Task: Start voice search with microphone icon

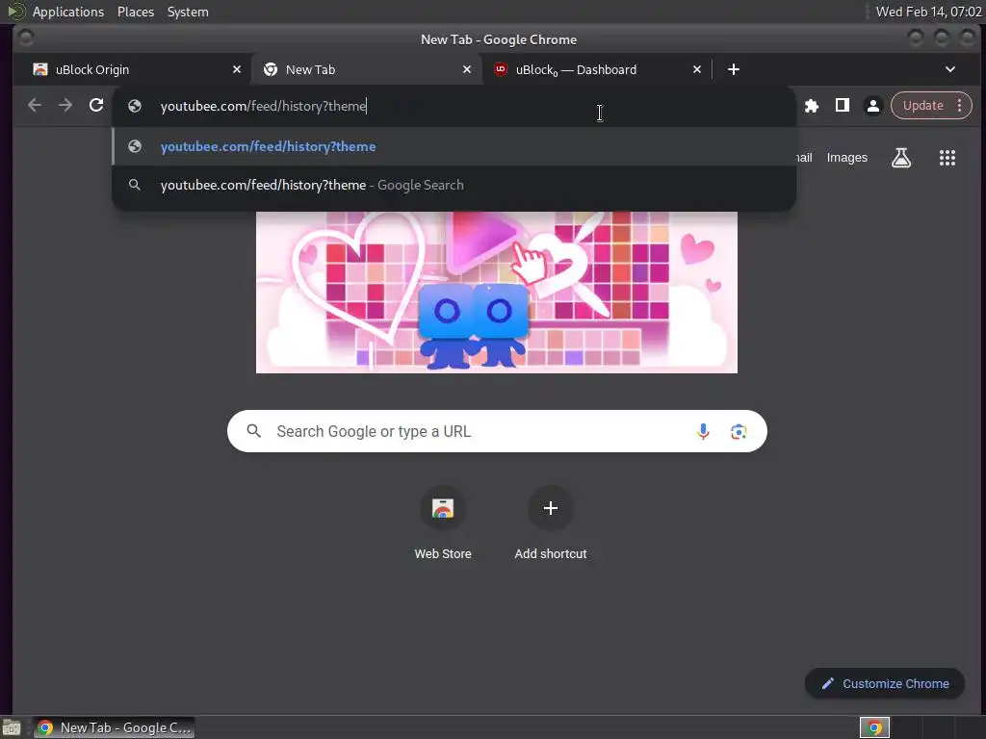Action: (x=703, y=431)
